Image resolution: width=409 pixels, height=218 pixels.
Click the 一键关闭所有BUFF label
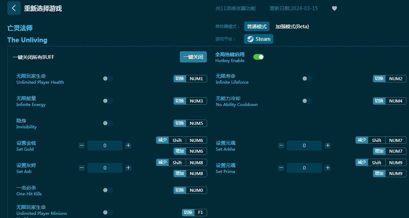(x=34, y=57)
